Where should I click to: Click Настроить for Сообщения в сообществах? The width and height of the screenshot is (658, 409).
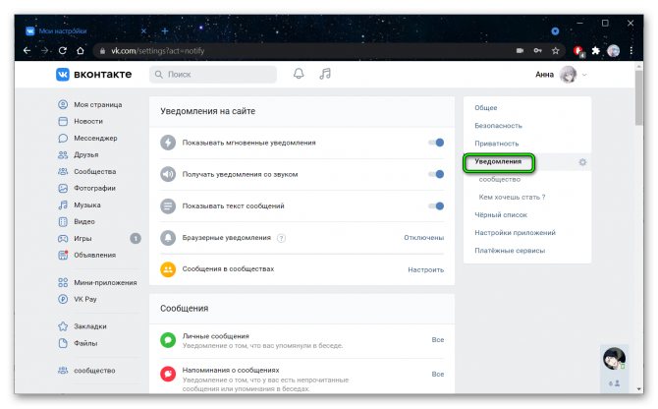click(x=425, y=269)
